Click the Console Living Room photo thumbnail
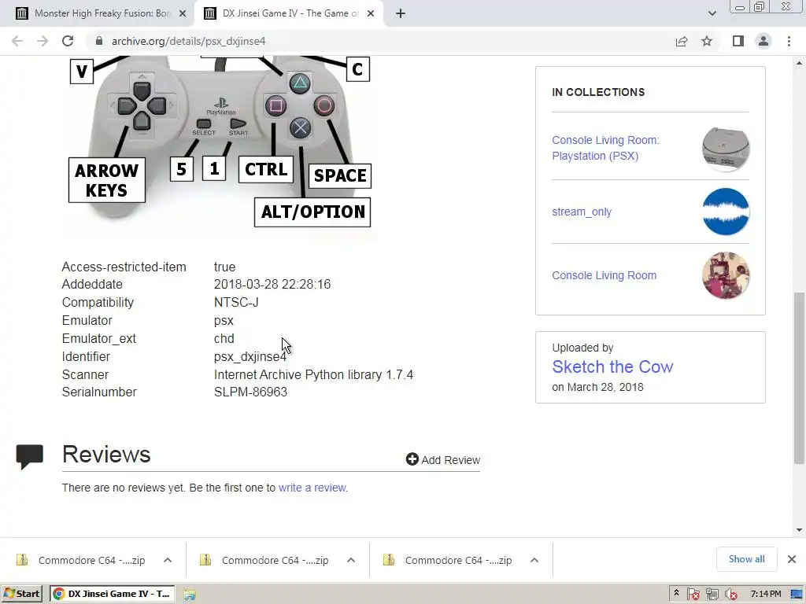 (x=726, y=275)
